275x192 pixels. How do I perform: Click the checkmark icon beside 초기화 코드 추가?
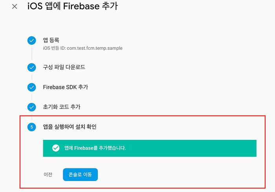coord(31,107)
